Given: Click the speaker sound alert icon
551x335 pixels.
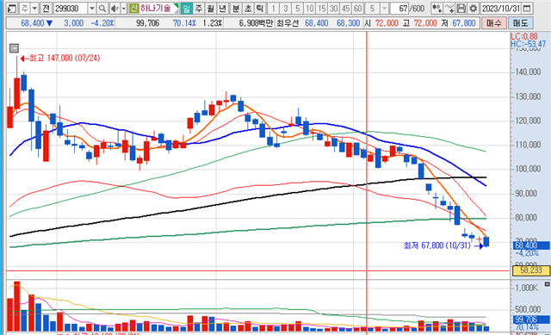Looking at the screenshot, I should pos(115,8).
